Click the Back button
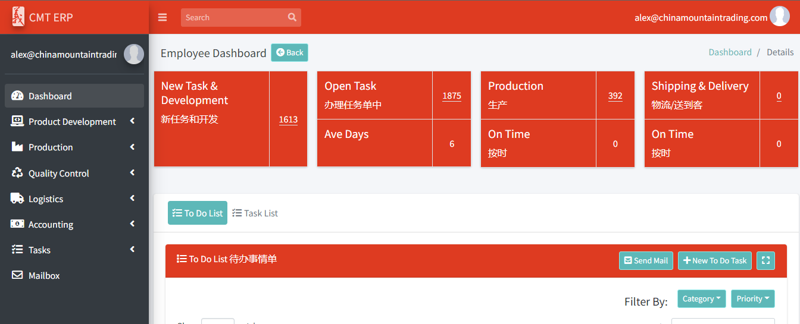Screen dimensions: 800x324 [x=290, y=52]
